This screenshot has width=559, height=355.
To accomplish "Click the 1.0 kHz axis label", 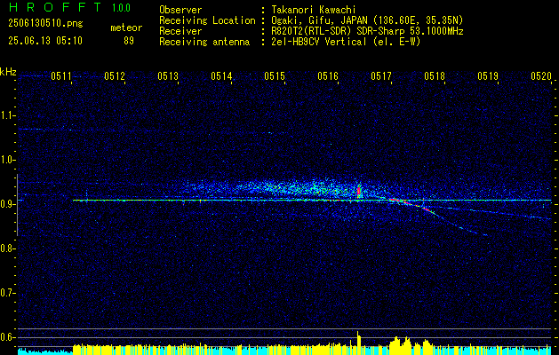I will click(x=7, y=160).
